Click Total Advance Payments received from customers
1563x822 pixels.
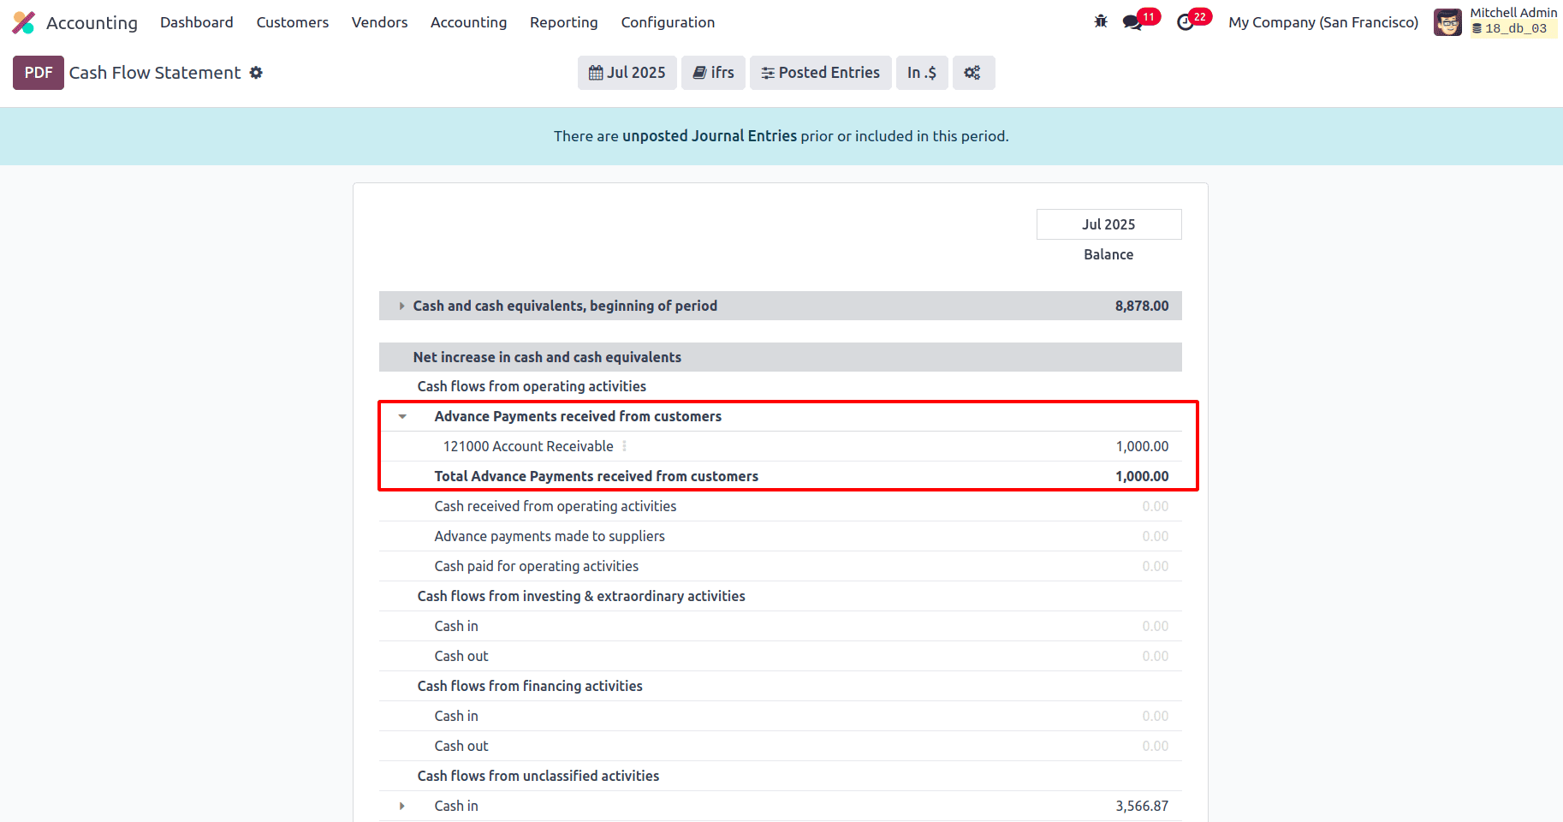(597, 476)
